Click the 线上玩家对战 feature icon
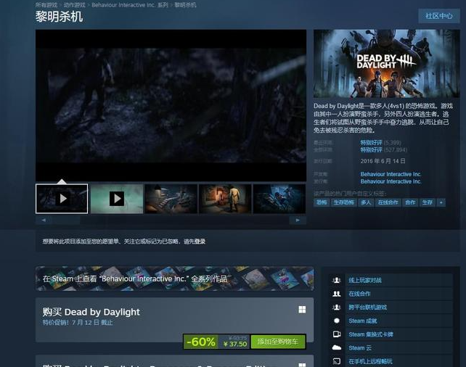The width and height of the screenshot is (466, 367). click(x=336, y=280)
